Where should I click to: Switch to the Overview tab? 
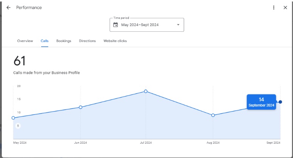25,41
